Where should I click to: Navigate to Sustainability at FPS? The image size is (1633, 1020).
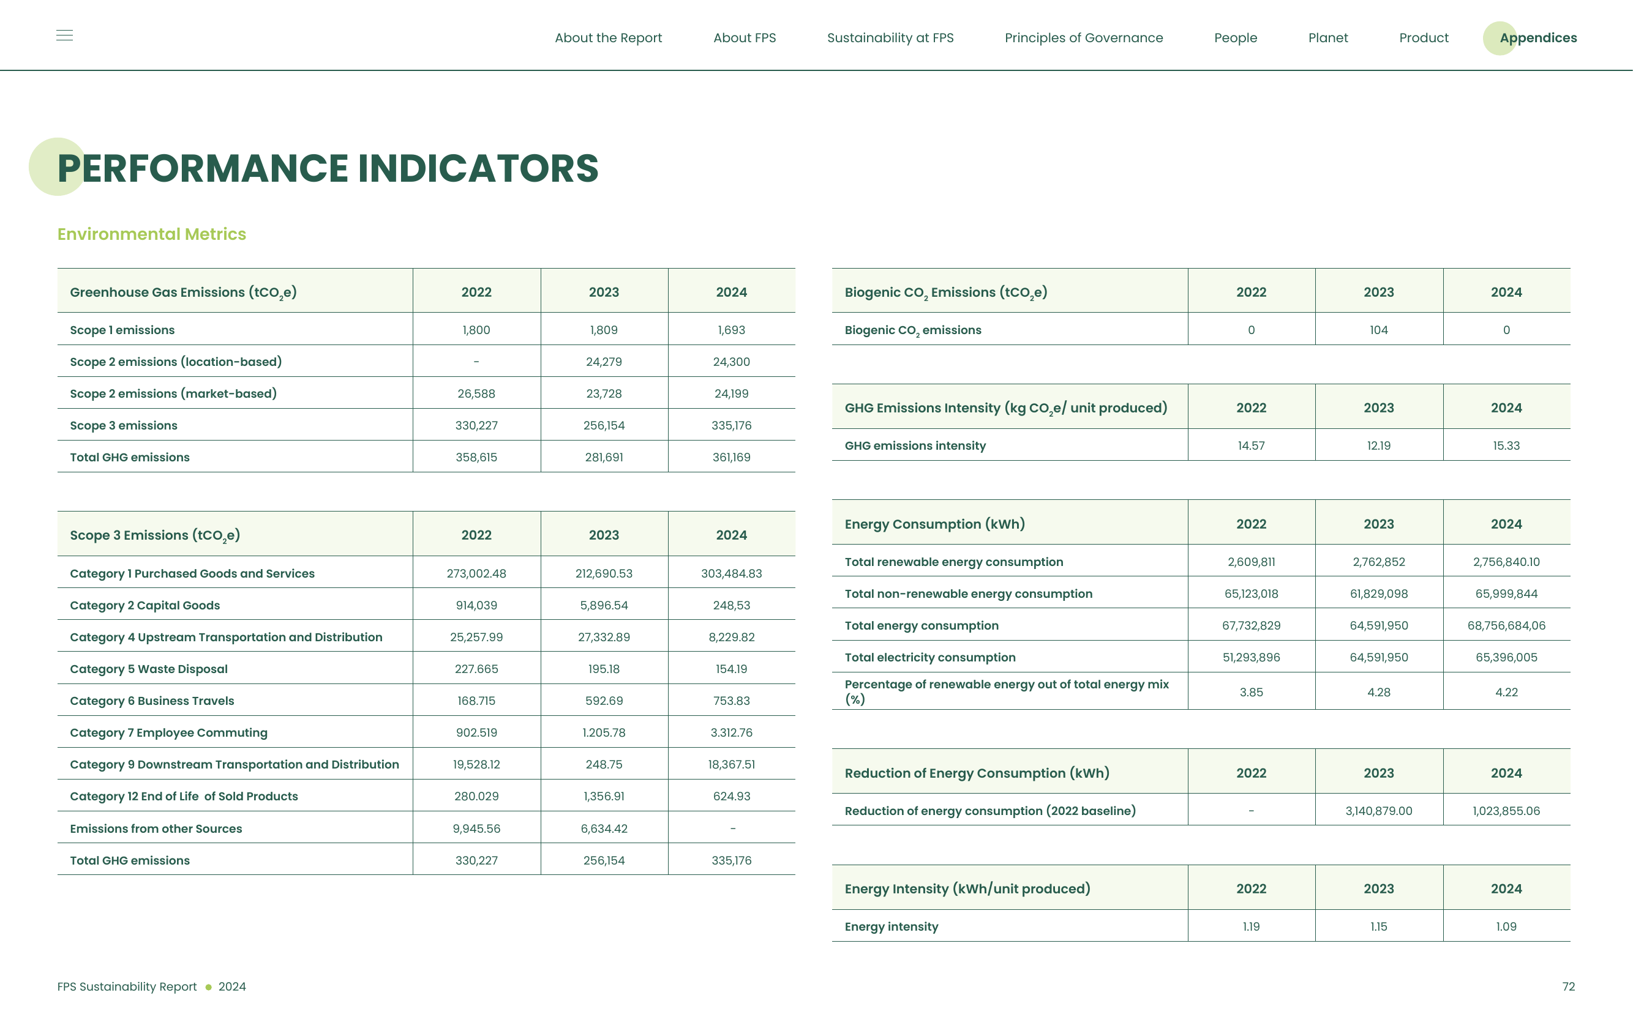pos(890,38)
